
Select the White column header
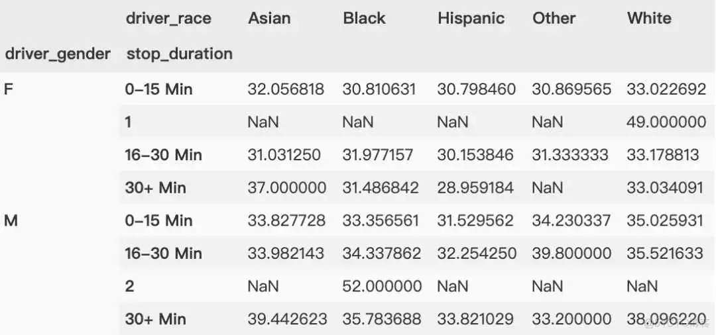click(x=649, y=18)
